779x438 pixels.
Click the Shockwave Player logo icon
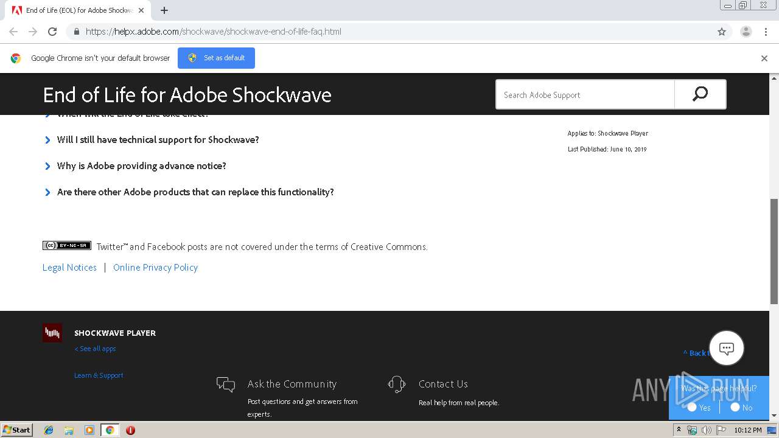(52, 333)
